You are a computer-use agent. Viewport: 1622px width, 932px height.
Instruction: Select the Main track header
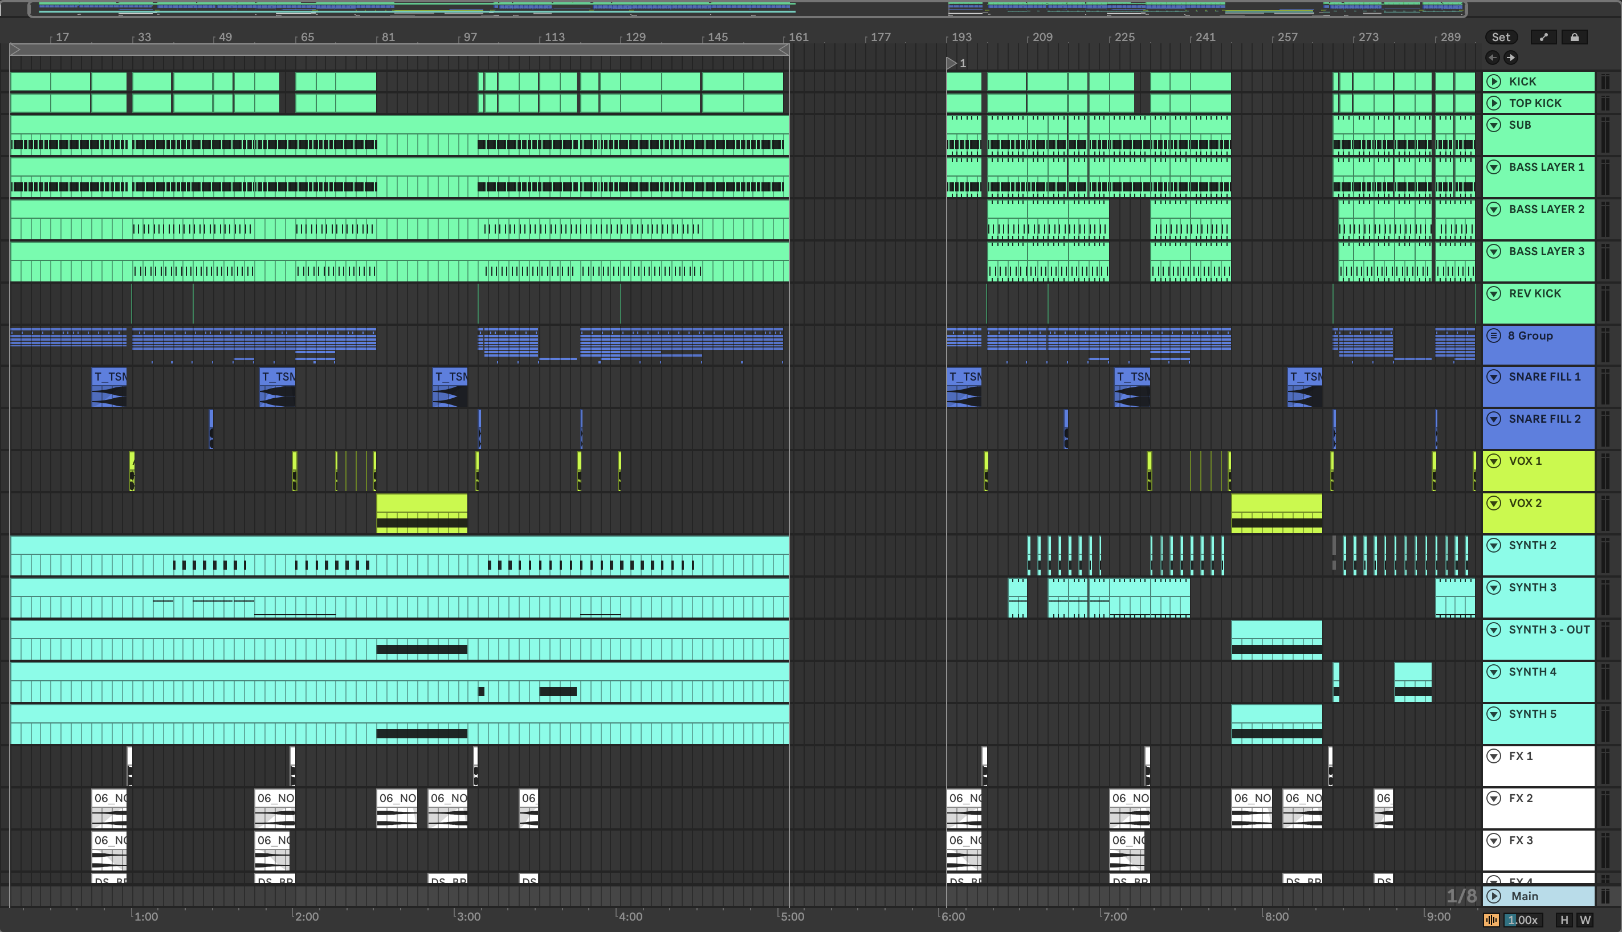coord(1538,896)
